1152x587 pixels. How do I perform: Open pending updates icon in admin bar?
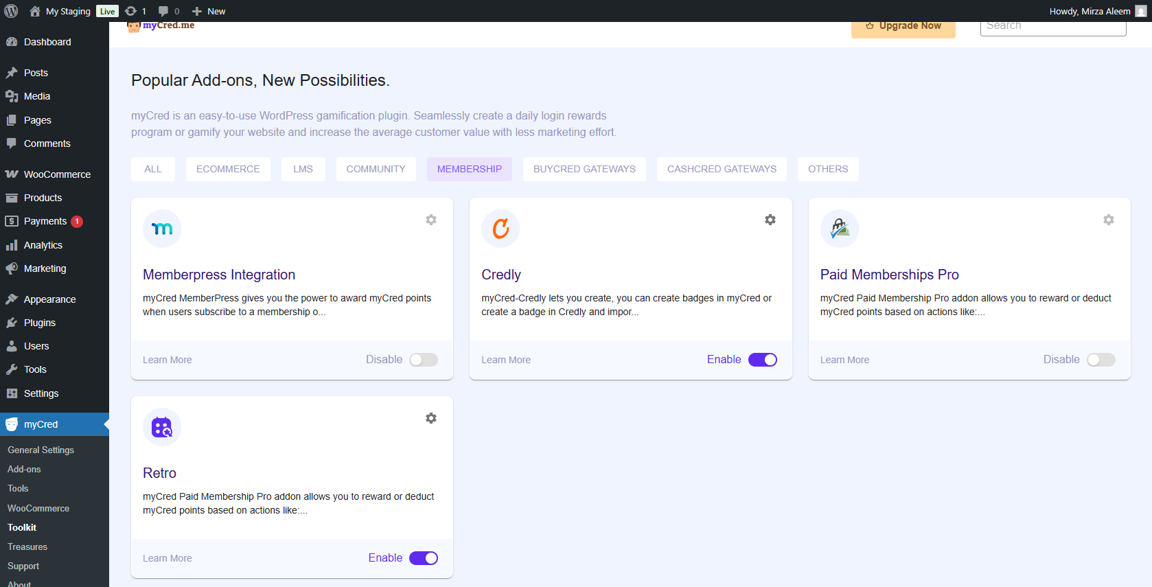tap(130, 11)
